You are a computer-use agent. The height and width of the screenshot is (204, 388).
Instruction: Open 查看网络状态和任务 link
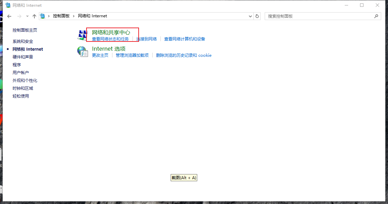point(110,39)
